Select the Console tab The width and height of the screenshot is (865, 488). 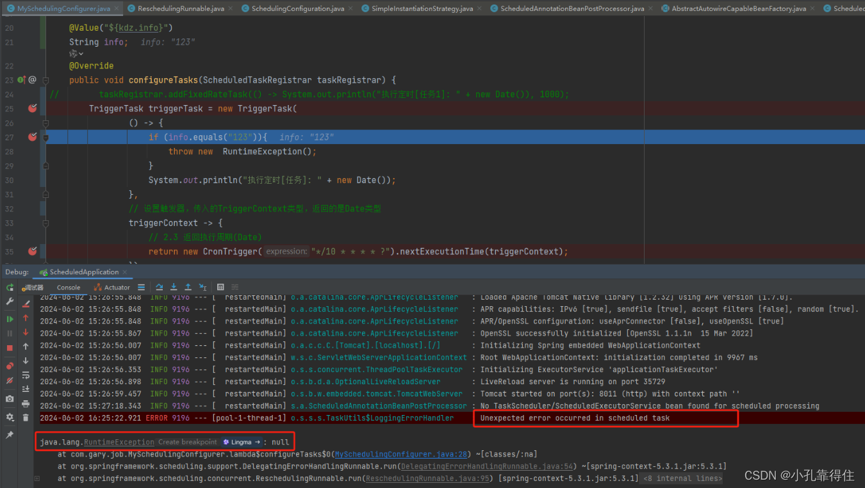click(69, 288)
